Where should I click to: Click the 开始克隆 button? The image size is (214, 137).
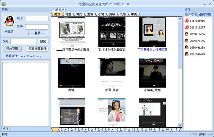click(x=12, y=49)
